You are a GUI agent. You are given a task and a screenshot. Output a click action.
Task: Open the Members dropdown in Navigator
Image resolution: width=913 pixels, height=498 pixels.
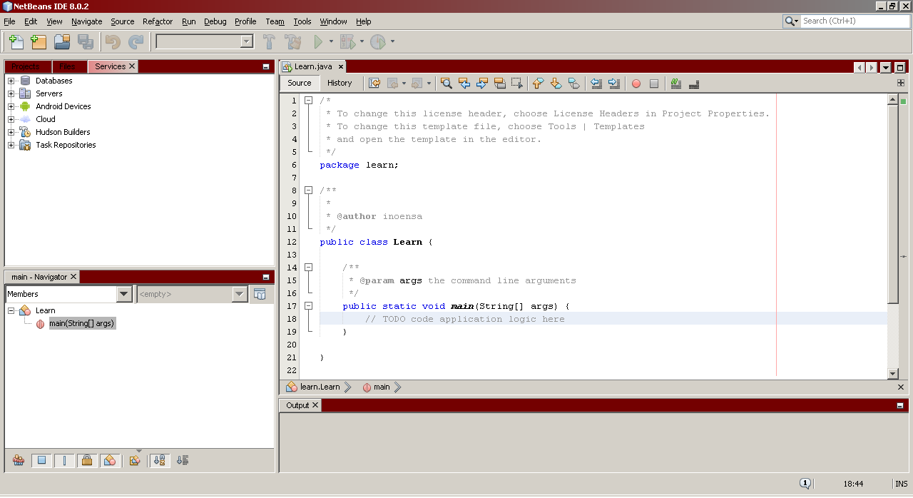[124, 294]
